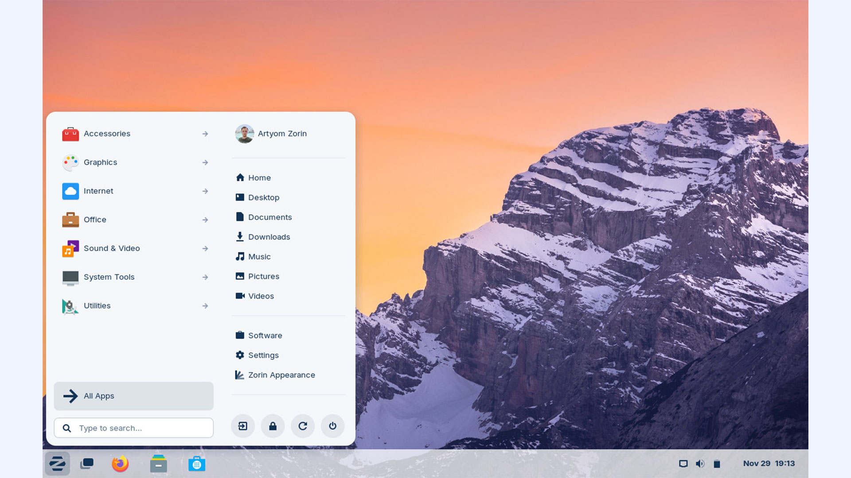The image size is (851, 478).
Task: Click the Videos camera icon
Action: pos(240,296)
